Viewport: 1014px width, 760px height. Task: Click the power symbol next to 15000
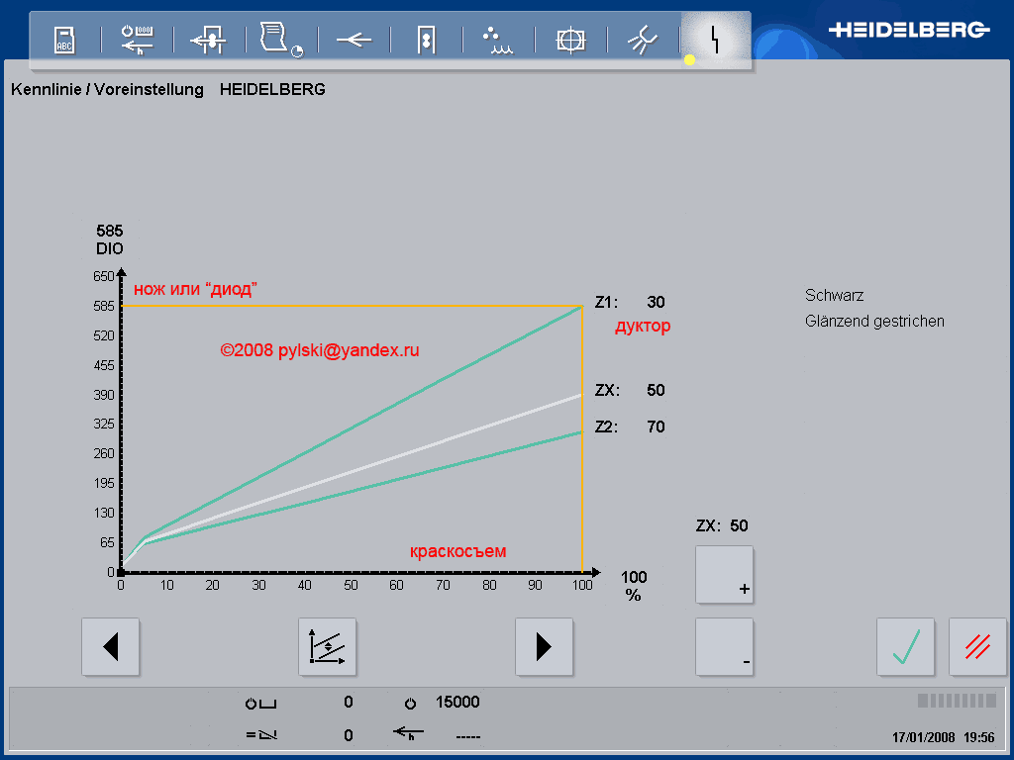coord(410,704)
